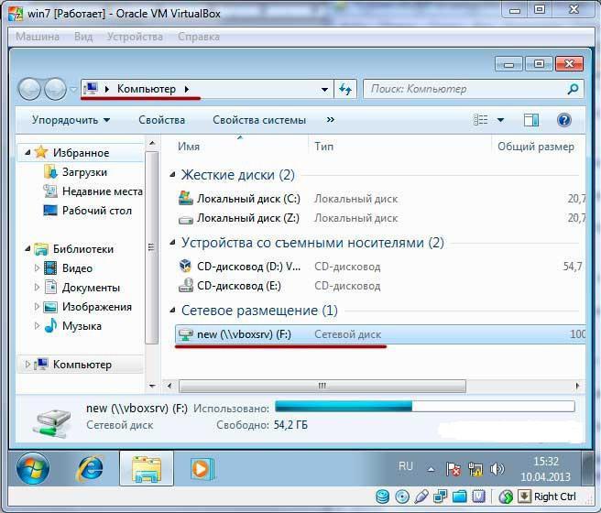Launch Internet Explorer from taskbar
This screenshot has width=601, height=513.
pos(91,468)
